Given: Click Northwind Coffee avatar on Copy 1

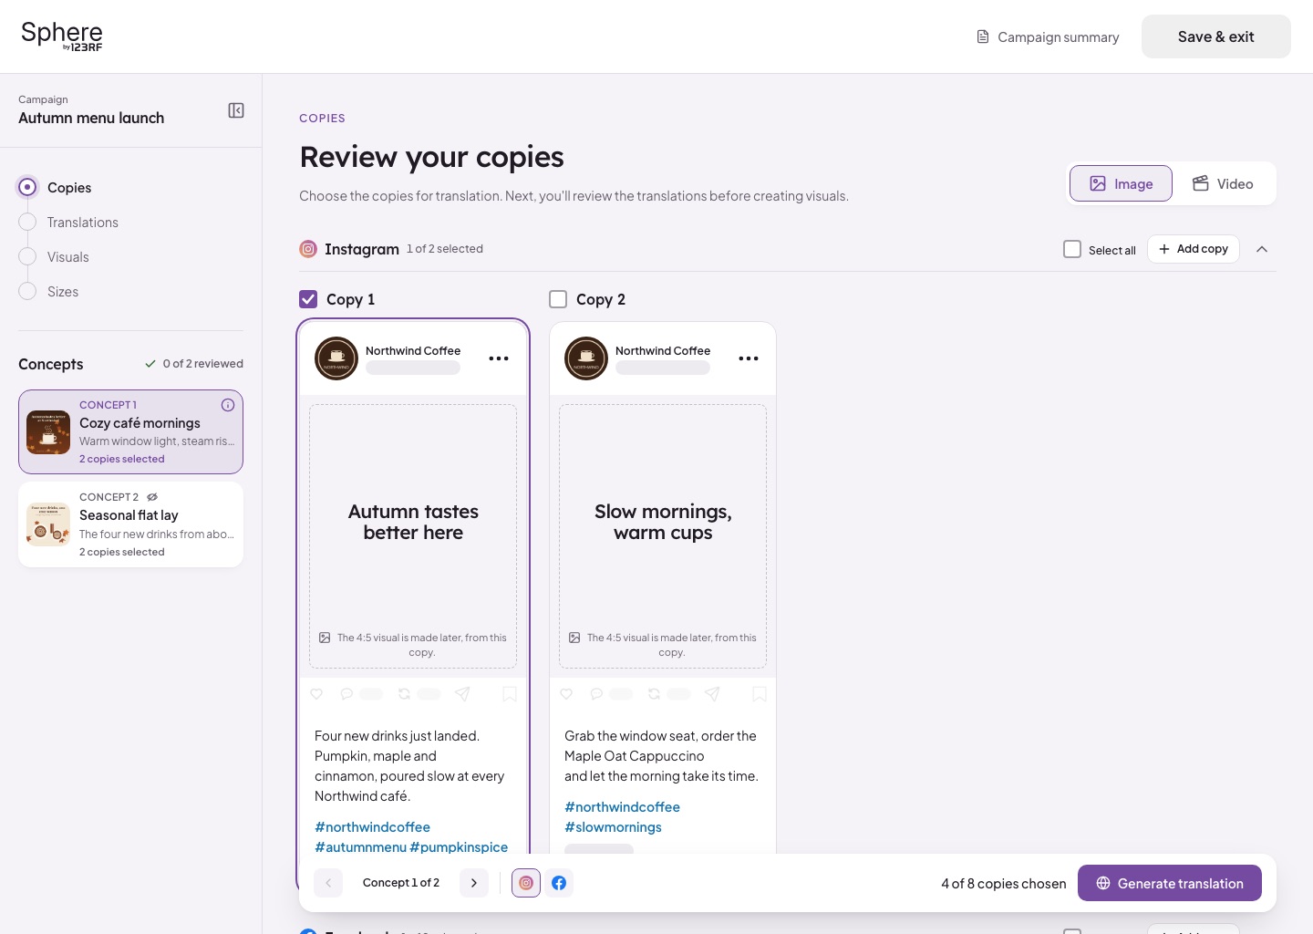Looking at the screenshot, I should click(336, 358).
